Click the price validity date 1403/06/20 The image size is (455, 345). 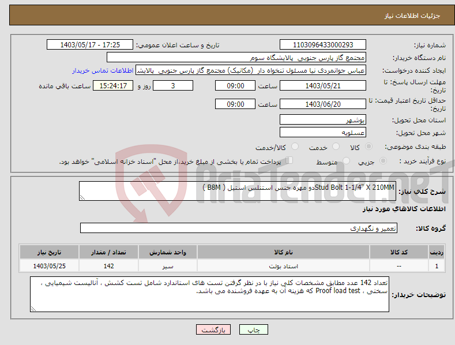pyautogui.click(x=323, y=104)
